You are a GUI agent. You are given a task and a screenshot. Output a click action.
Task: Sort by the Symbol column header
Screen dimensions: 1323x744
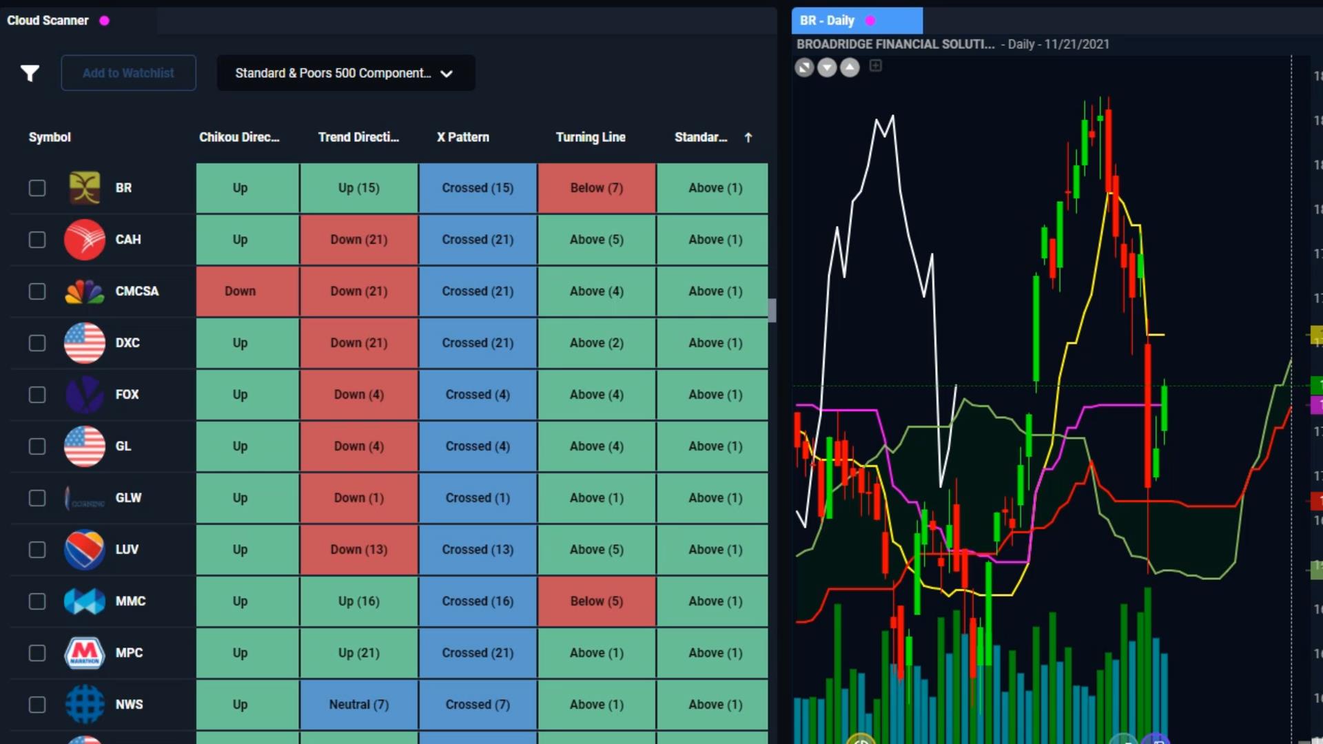coord(50,137)
